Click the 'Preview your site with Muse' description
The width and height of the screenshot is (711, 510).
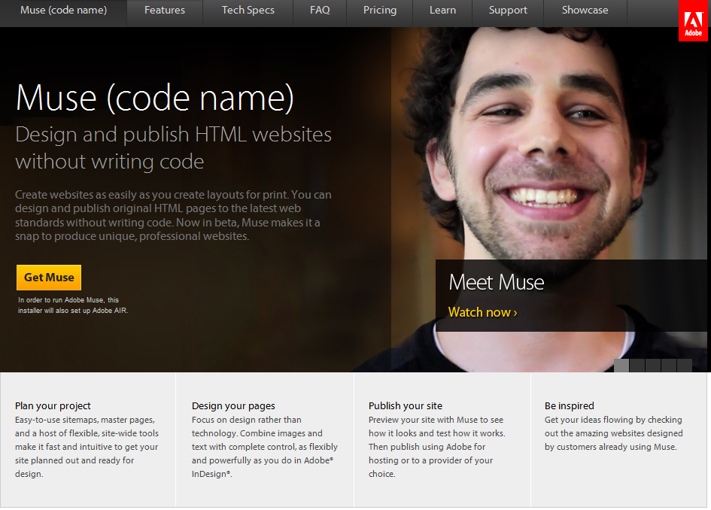tap(436, 447)
